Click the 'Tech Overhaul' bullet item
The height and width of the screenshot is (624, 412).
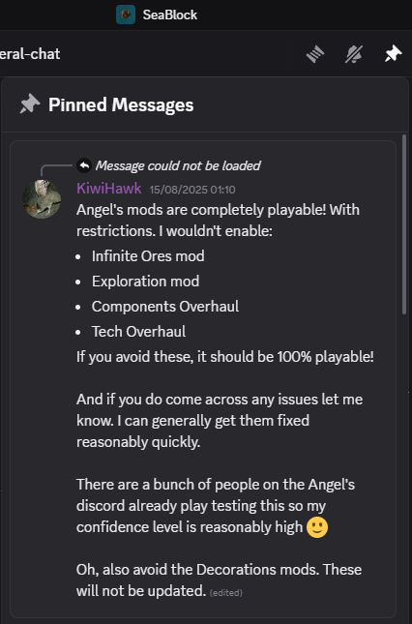[138, 332]
